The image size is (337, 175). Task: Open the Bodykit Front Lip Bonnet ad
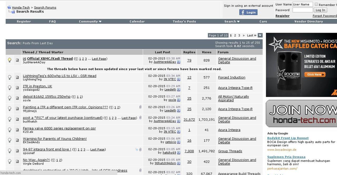pyautogui.click(x=288, y=138)
